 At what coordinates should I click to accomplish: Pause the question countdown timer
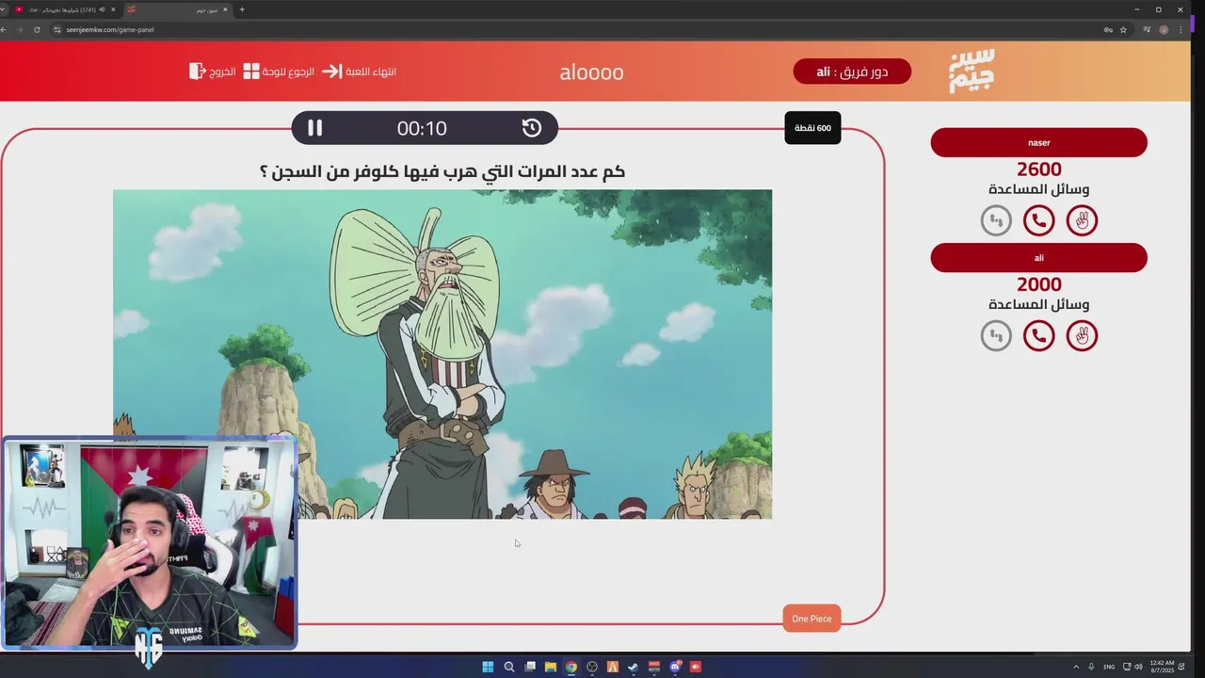click(314, 128)
